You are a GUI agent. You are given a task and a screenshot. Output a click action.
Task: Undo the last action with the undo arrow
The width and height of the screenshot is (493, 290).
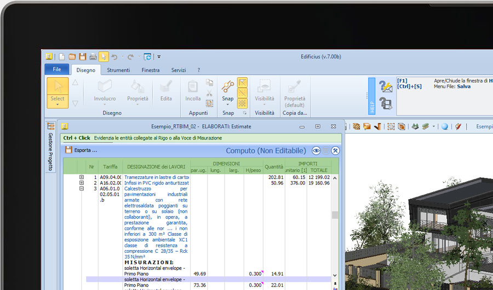pos(114,57)
